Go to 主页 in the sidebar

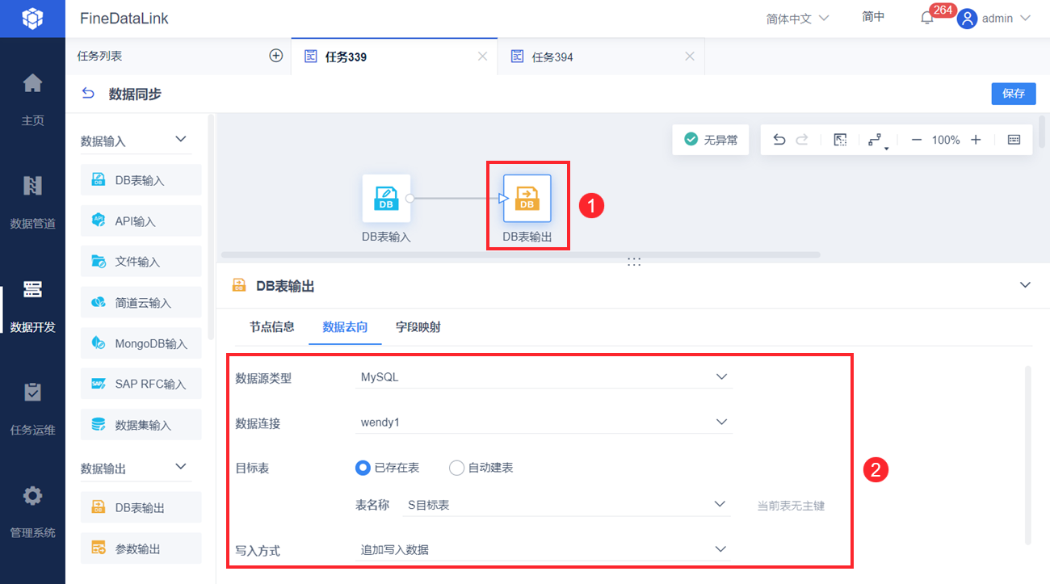(32, 100)
